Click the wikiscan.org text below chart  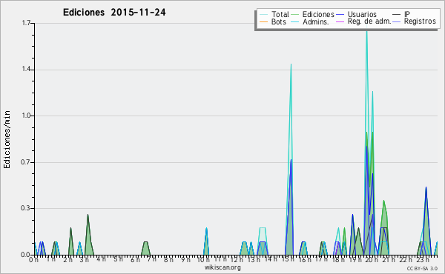point(222,267)
